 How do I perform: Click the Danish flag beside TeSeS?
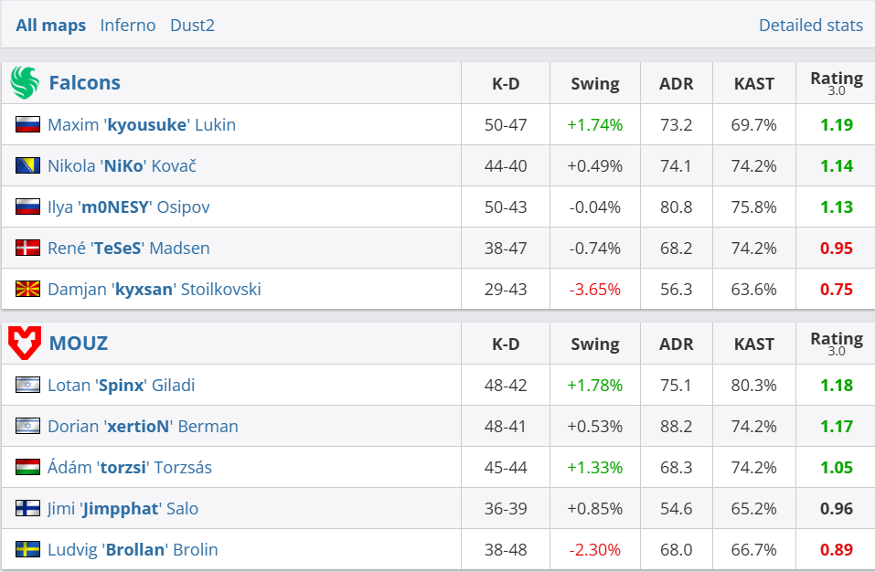pyautogui.click(x=27, y=248)
